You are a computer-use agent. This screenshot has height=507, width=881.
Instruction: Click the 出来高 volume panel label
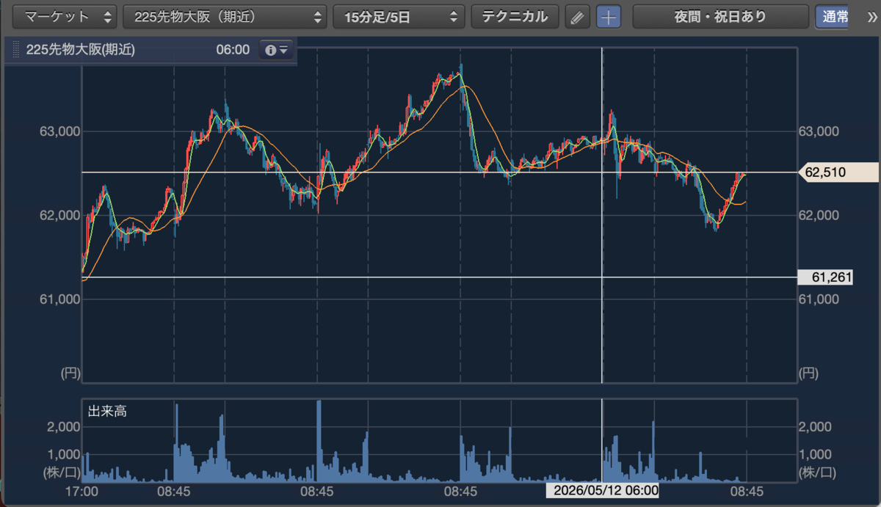107,412
